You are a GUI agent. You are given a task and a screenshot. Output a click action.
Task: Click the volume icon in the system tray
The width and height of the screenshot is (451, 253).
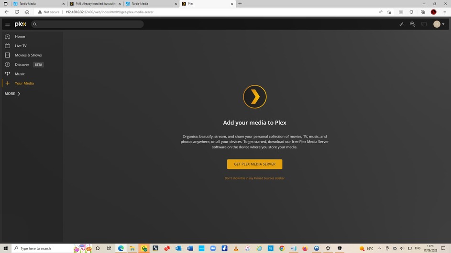[402, 248]
